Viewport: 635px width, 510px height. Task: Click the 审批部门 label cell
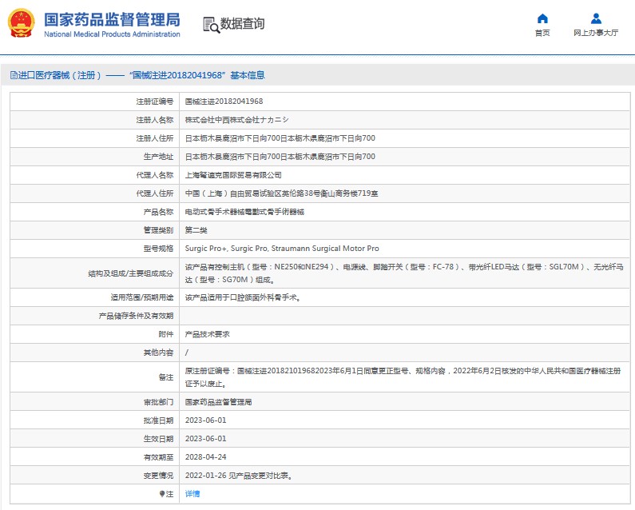pyautogui.click(x=95, y=402)
